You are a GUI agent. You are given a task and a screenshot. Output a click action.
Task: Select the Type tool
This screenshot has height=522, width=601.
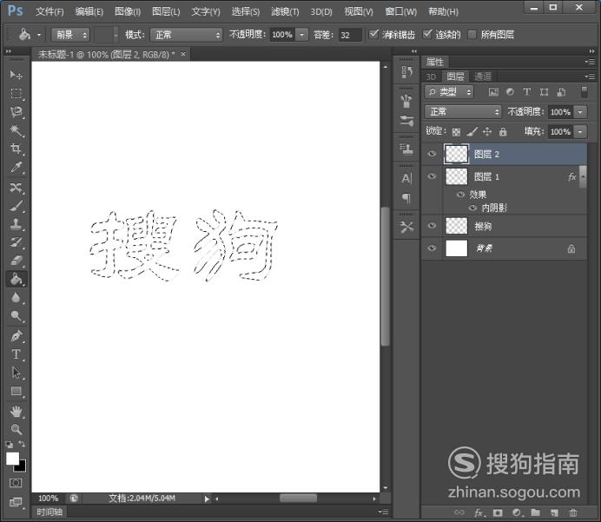pyautogui.click(x=16, y=354)
